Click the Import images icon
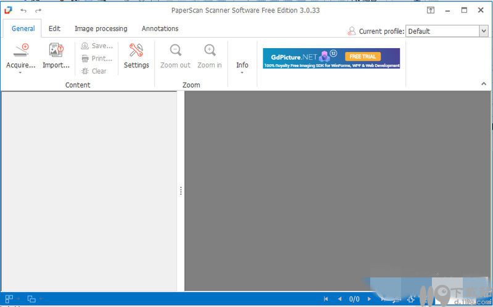 click(56, 50)
